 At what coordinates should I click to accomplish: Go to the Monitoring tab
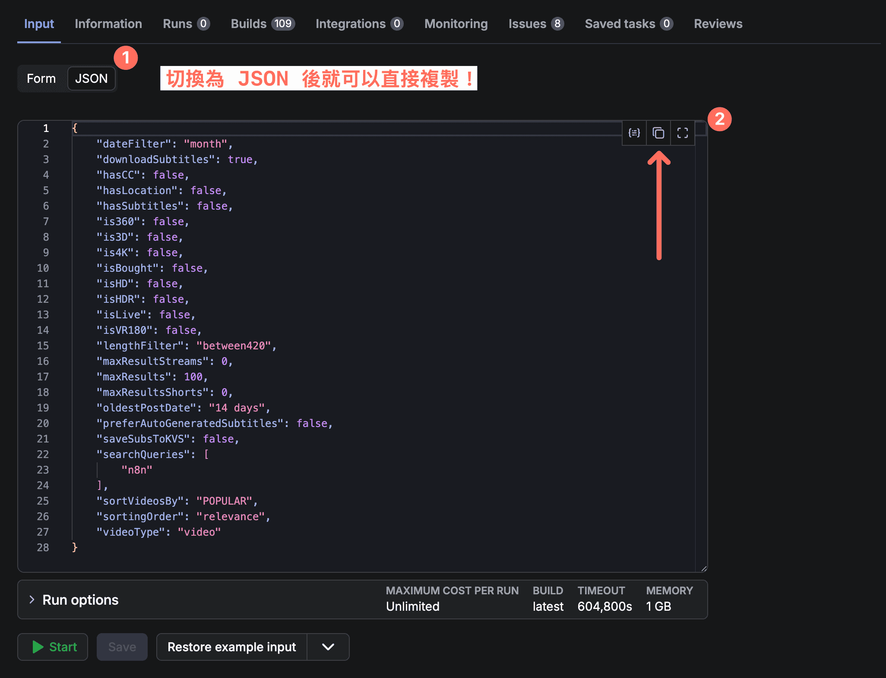[456, 24]
